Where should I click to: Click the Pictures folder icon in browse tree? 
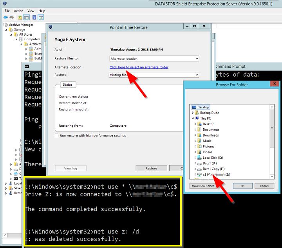point(199,146)
